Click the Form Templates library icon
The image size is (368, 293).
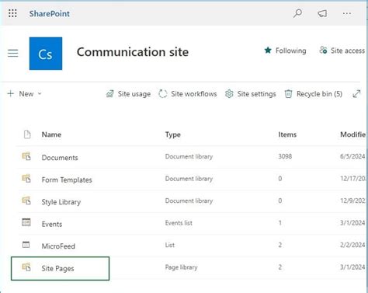26,179
